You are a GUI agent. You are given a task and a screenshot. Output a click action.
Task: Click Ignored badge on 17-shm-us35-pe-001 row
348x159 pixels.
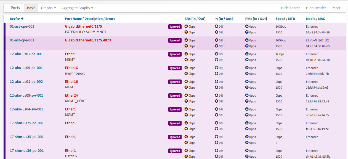175,137
